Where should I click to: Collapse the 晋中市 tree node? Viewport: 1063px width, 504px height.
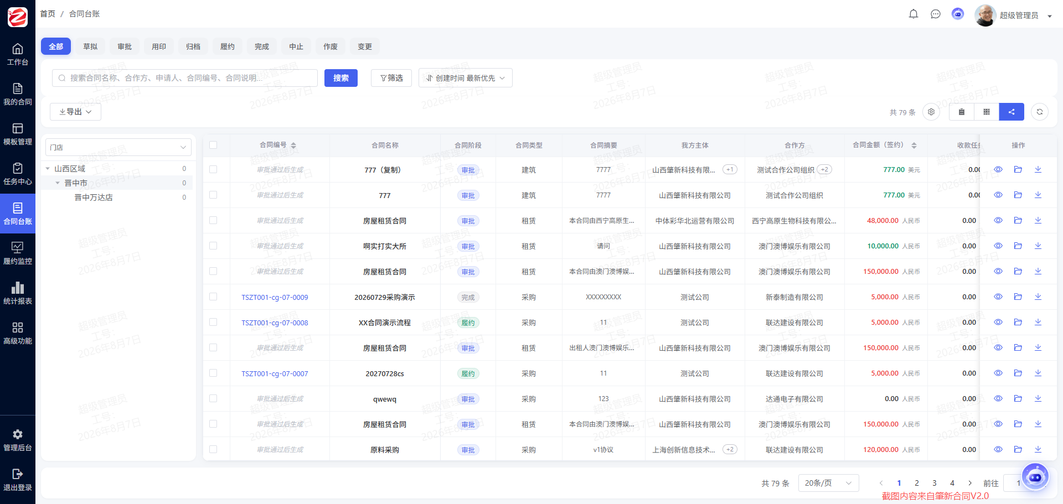pos(58,183)
